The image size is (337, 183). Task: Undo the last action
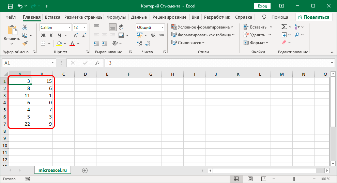[x=20, y=6]
